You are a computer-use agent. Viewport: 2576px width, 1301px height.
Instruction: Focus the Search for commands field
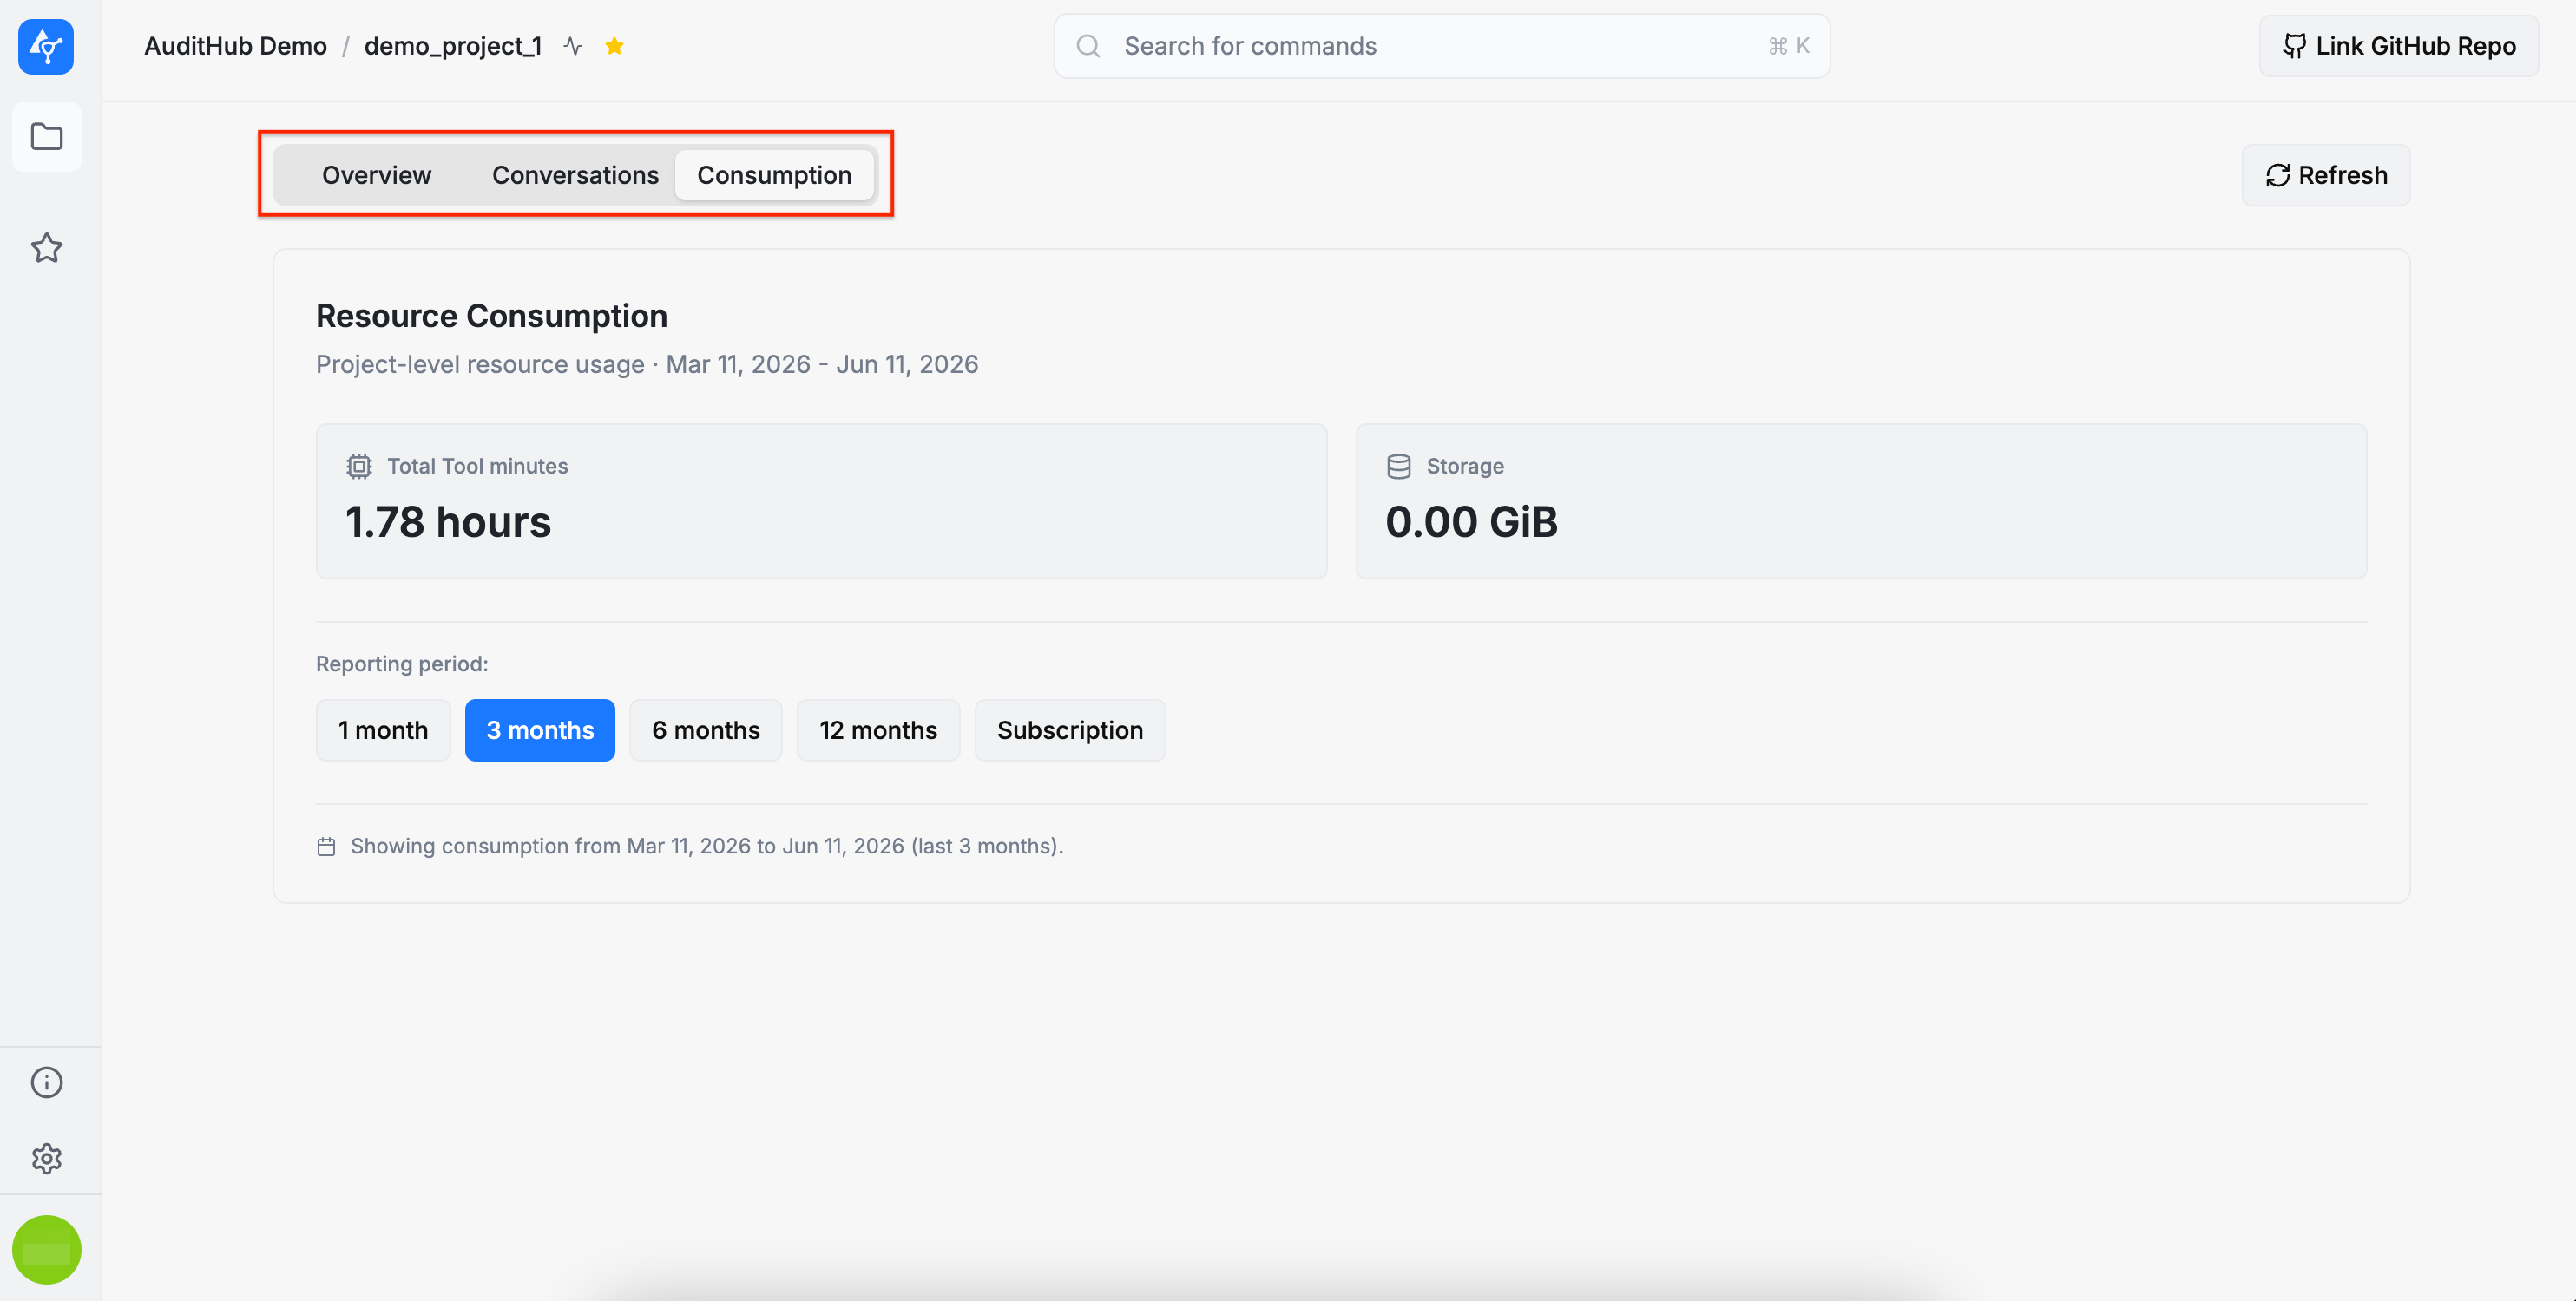point(1441,46)
